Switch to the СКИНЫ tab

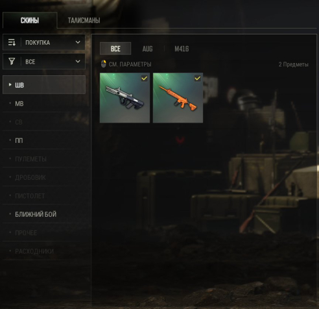coord(30,20)
